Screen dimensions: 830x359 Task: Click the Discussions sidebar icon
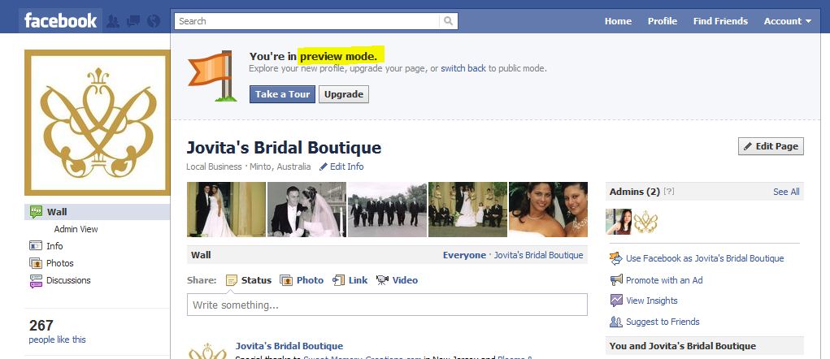point(36,280)
